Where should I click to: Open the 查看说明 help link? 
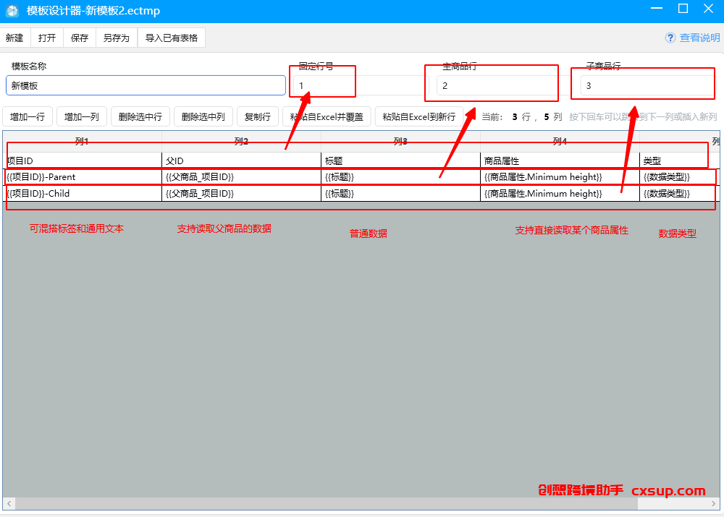pos(699,38)
